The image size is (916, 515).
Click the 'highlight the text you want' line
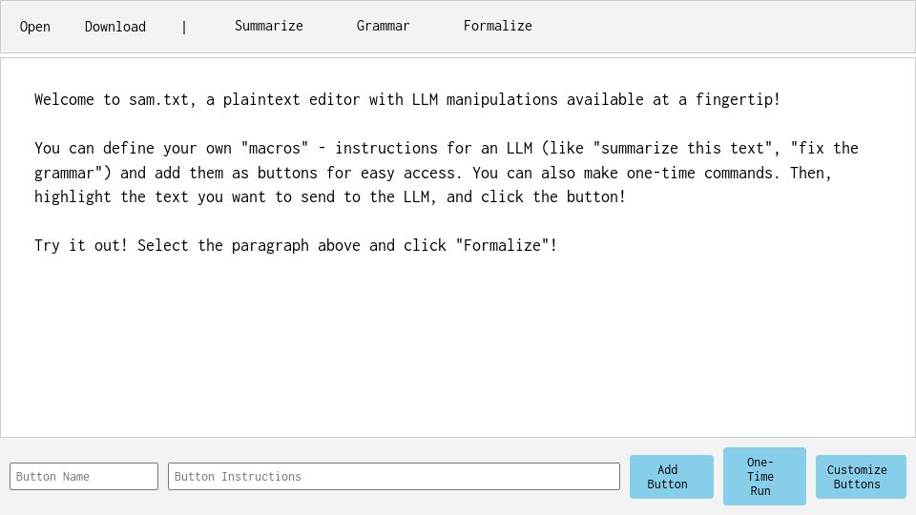point(329,197)
